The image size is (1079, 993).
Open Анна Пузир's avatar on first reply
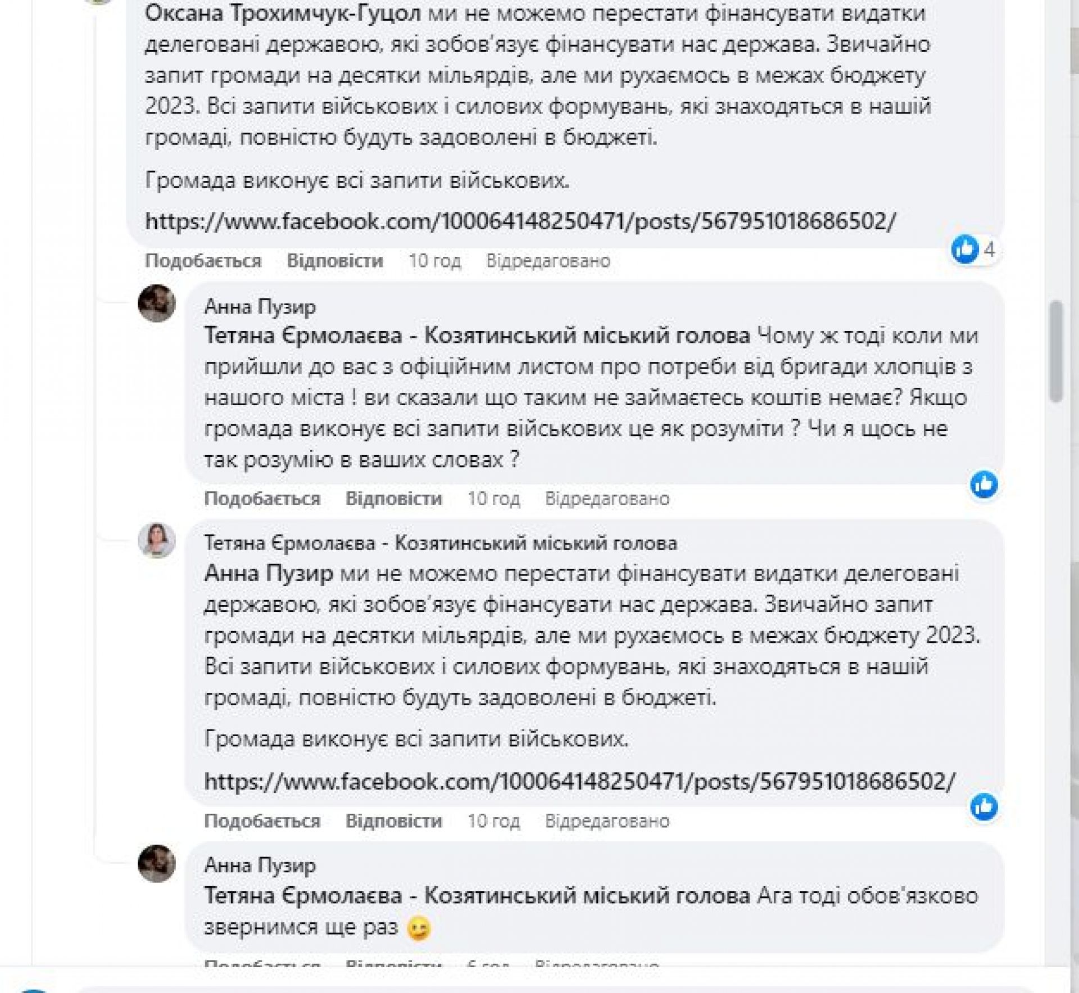(157, 303)
